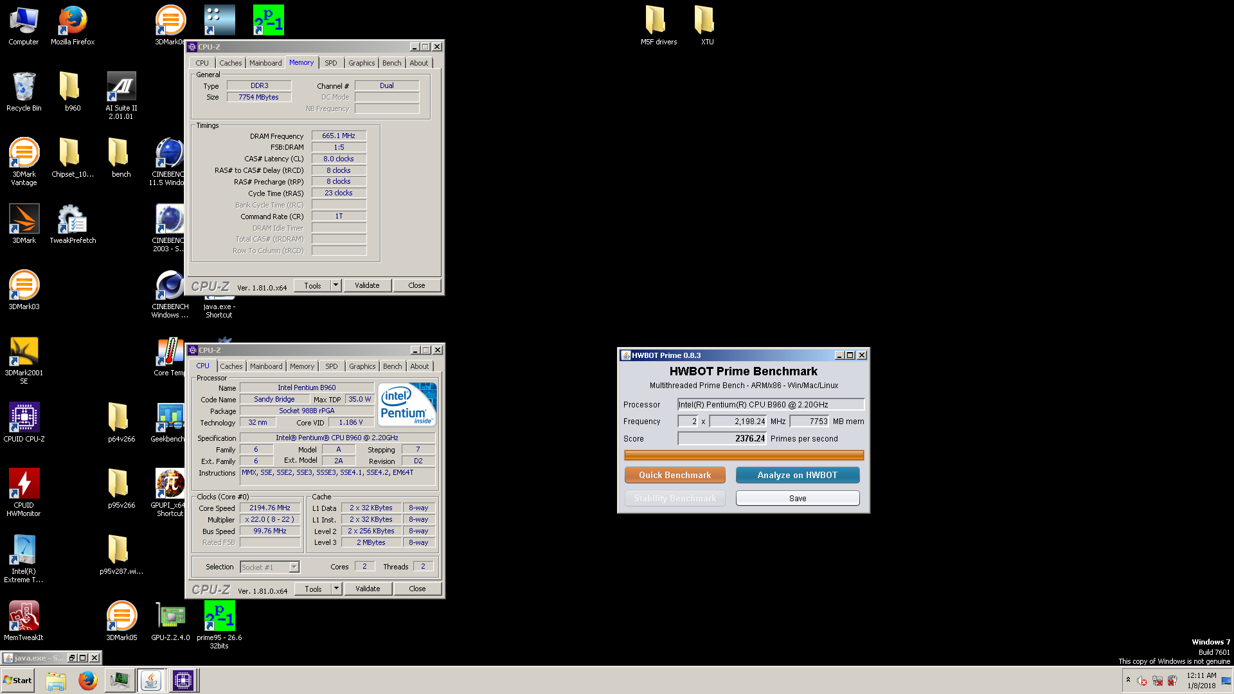Open CINEBENCH Windows shortcut
The image size is (1234, 694).
coord(170,294)
